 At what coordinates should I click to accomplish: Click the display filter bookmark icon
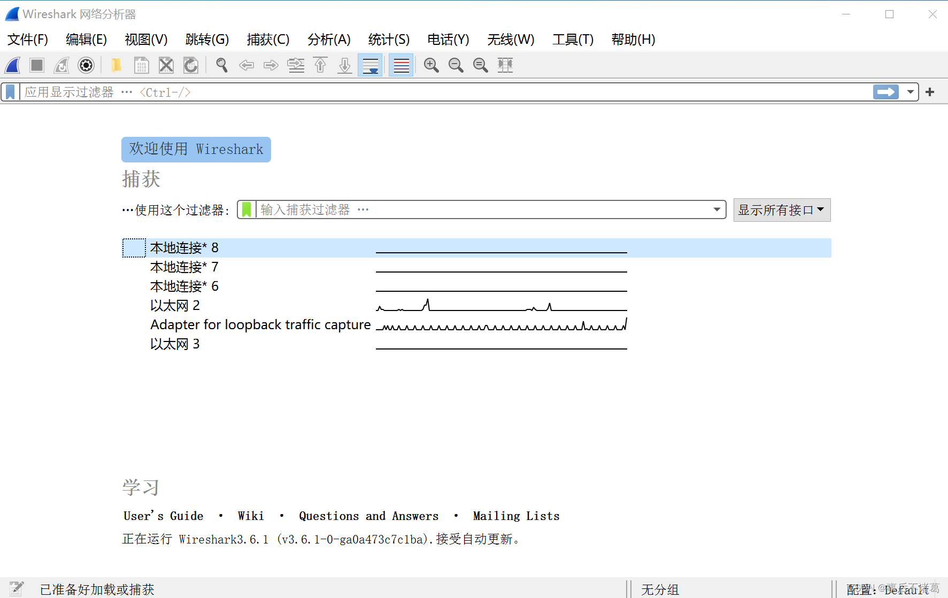point(10,92)
